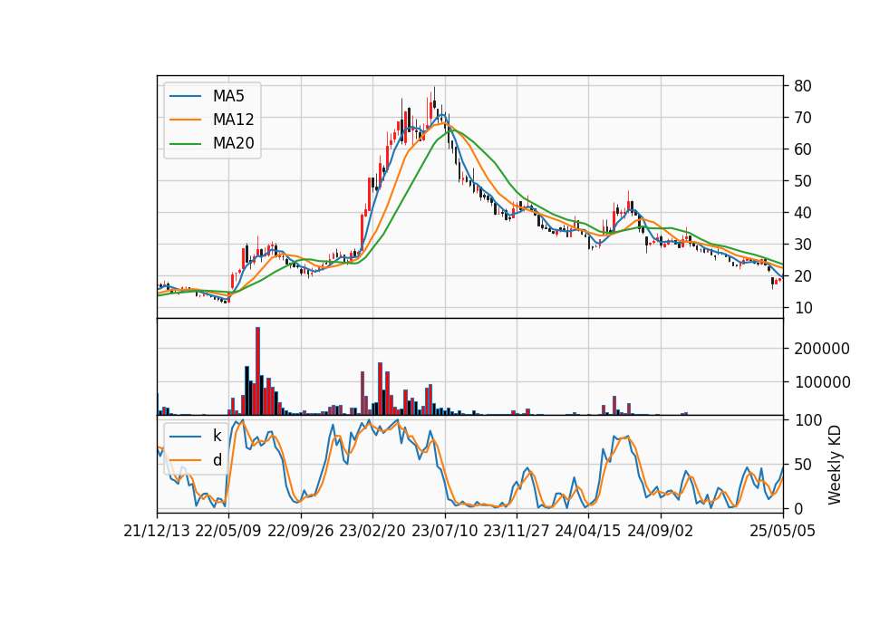Click the MA5 legend label

228,96
